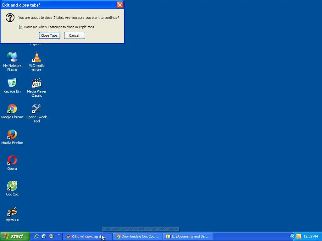Expand the Quick Launch overflow chevron
The width and height of the screenshot is (322, 241).
[59, 235]
